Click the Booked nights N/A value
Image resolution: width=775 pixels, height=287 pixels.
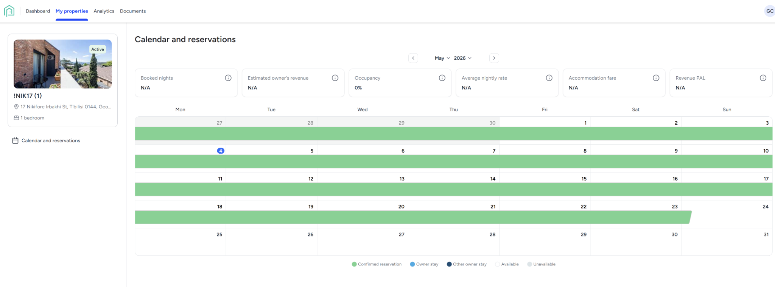pyautogui.click(x=145, y=88)
